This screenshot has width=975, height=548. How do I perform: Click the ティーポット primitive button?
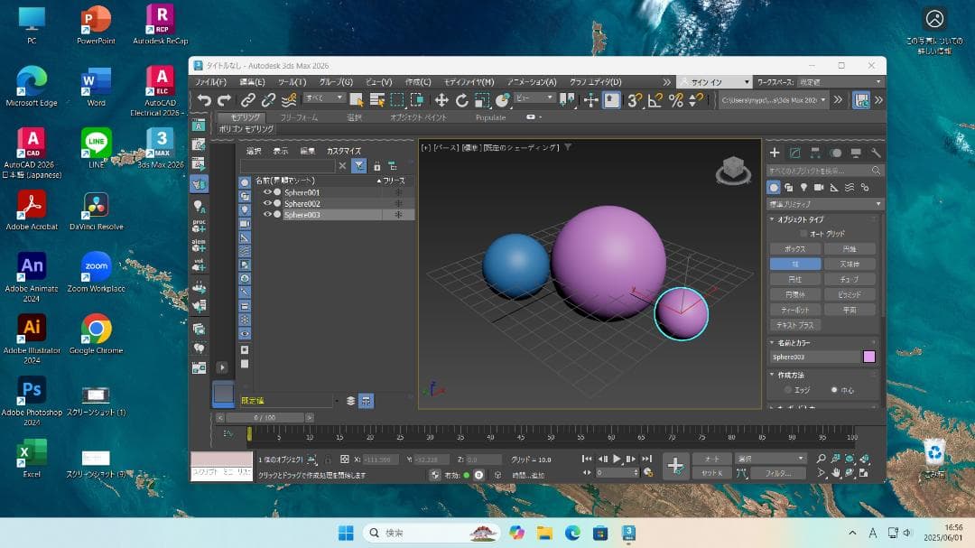pos(796,308)
